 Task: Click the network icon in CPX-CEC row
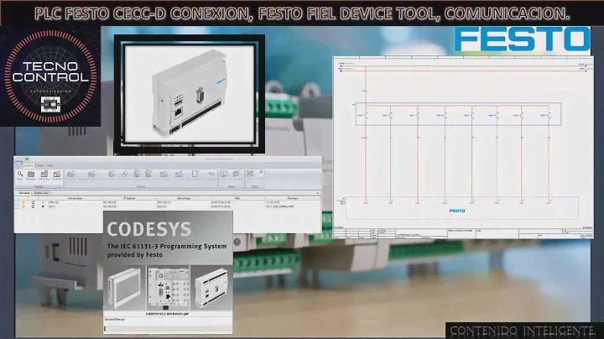click(32, 202)
